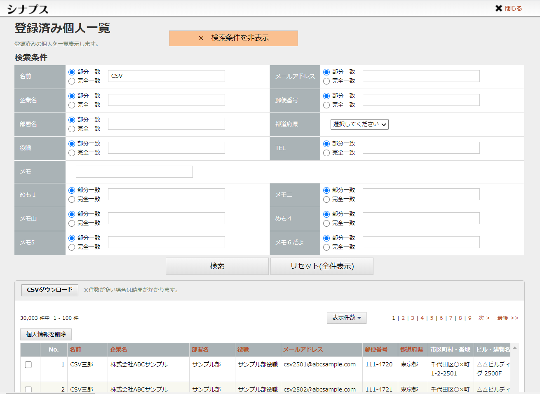Go to page 2 of results
Screen dimensions: 540x394
[x=403, y=318]
